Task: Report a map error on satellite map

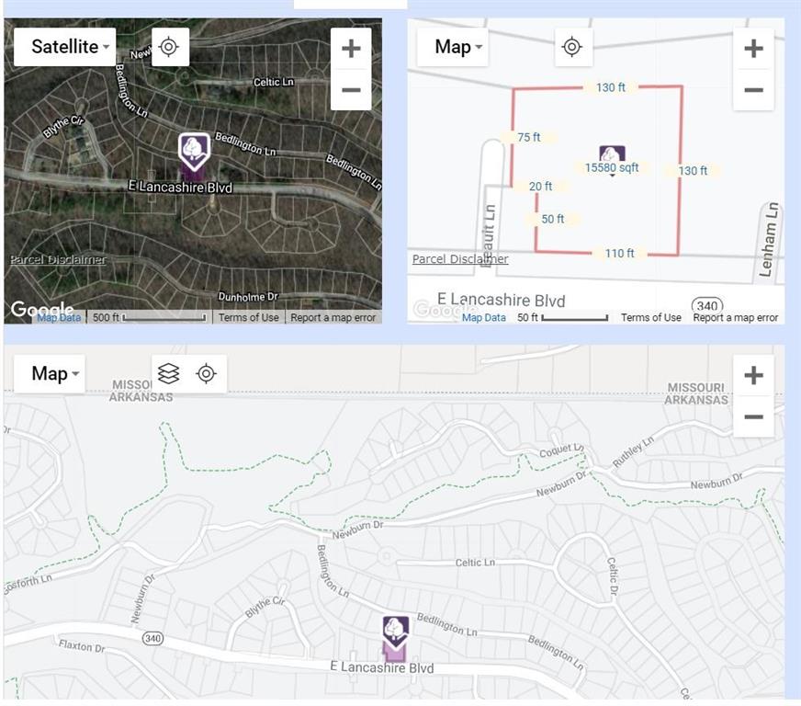Action: (333, 317)
